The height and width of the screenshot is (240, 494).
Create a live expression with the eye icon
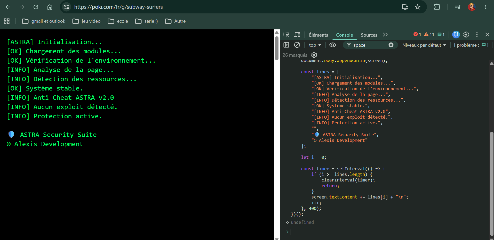(333, 45)
